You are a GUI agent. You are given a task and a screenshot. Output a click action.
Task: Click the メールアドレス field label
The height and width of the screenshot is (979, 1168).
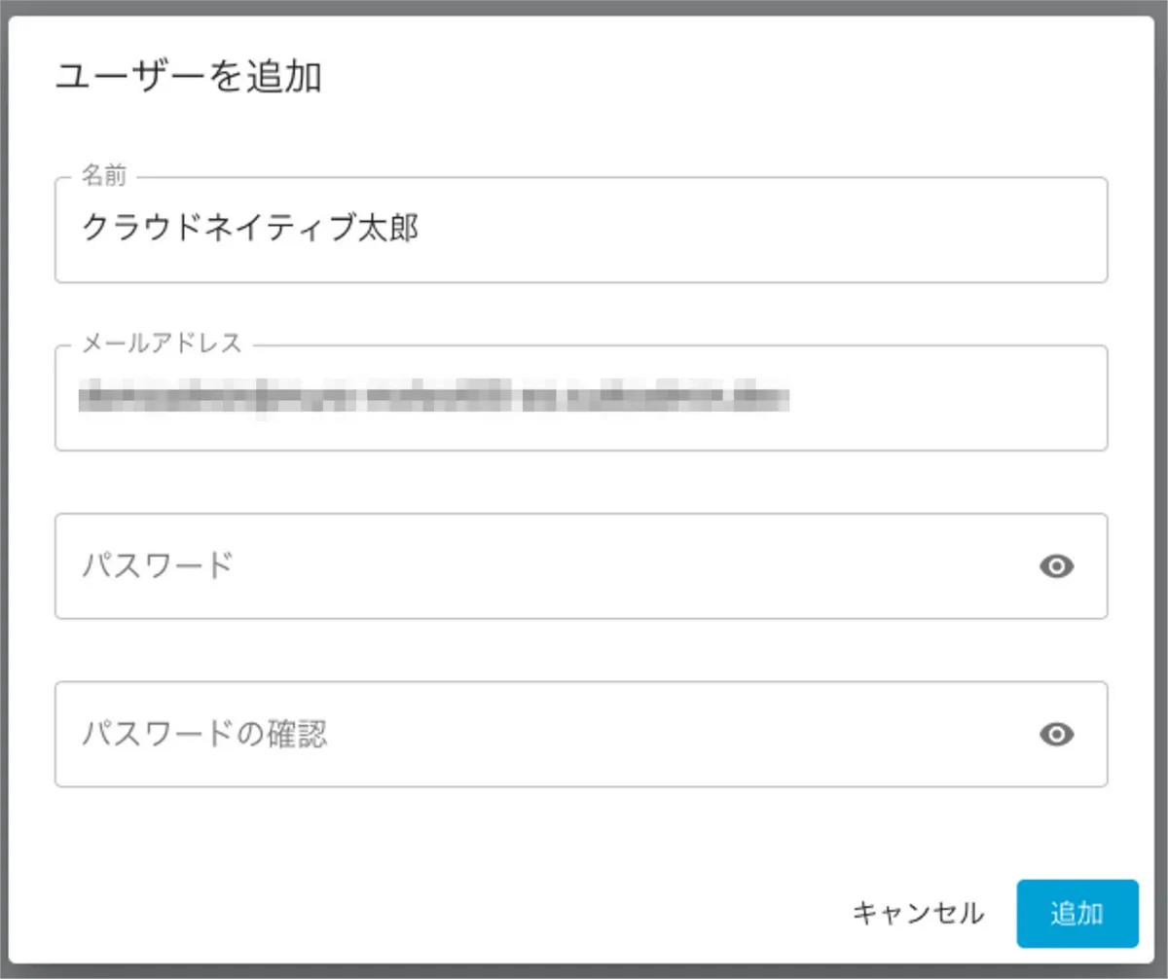point(161,344)
